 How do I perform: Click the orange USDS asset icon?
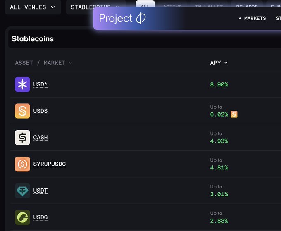22,111
